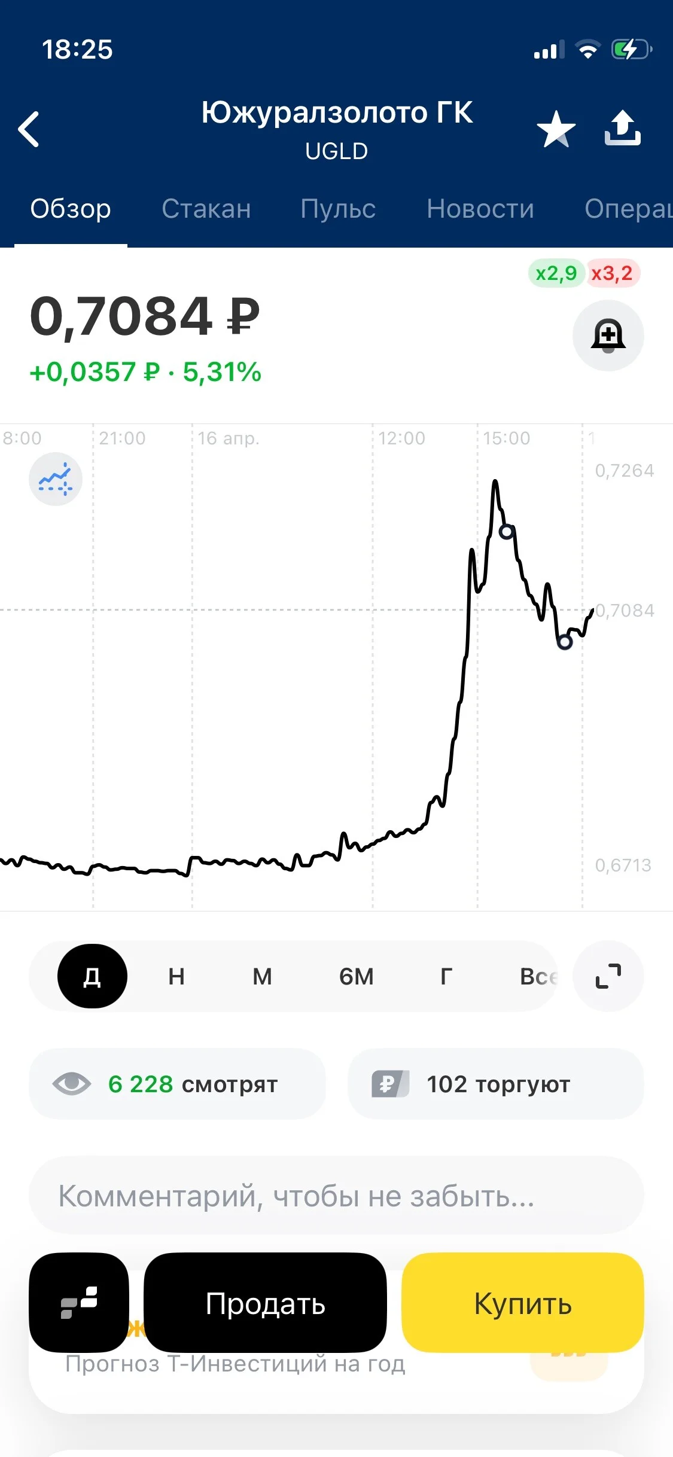Add a price alert with bell icon
The width and height of the screenshot is (673, 1457).
click(x=608, y=336)
